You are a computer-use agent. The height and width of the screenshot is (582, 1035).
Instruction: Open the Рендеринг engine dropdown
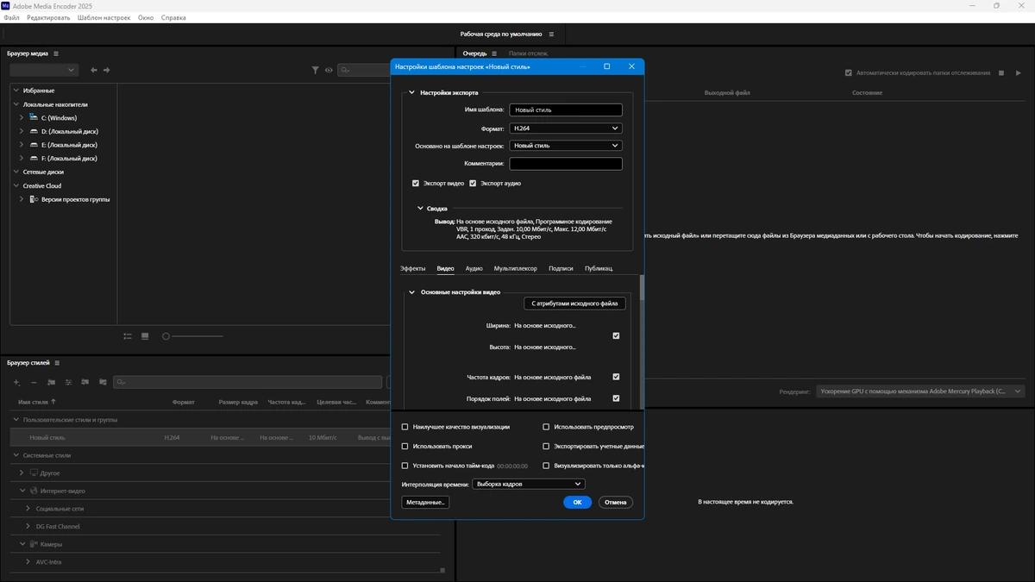[x=920, y=391]
